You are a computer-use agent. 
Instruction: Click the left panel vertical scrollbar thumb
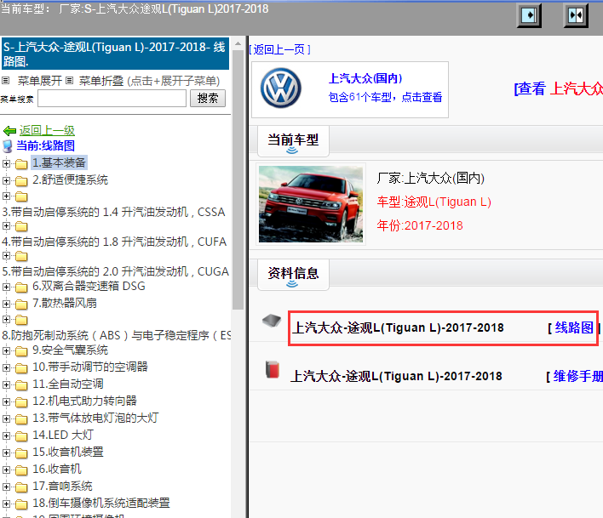[238, 179]
